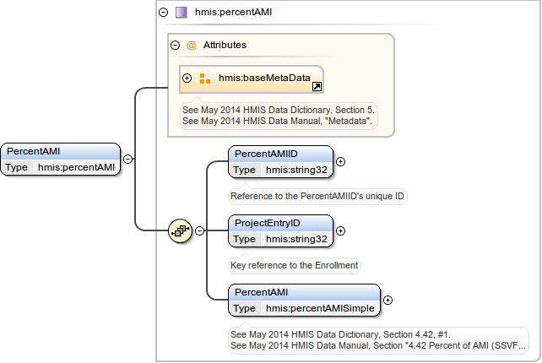This screenshot has height=363, width=542.
Task: Expand the hmis:baseMetaData group
Action: pyautogui.click(x=187, y=79)
